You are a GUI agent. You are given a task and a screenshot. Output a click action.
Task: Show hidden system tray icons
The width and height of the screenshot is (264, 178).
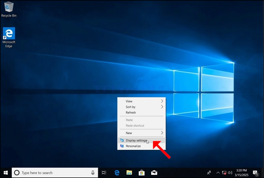pyautogui.click(x=218, y=173)
